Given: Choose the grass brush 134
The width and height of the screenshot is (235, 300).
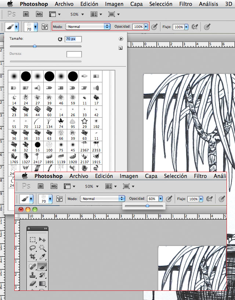Looking at the screenshot, I should point(49,123).
